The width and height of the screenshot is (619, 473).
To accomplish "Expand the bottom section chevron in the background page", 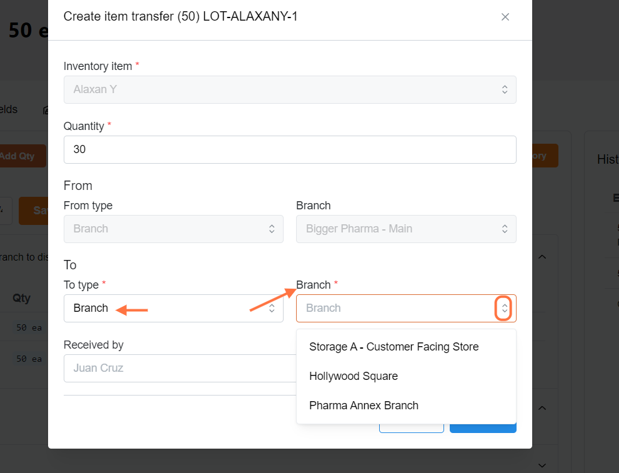I will pyautogui.click(x=542, y=466).
